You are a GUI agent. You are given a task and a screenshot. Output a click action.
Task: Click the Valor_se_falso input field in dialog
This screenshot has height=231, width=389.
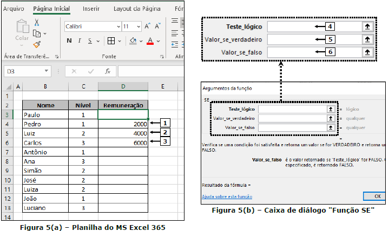click(x=293, y=127)
